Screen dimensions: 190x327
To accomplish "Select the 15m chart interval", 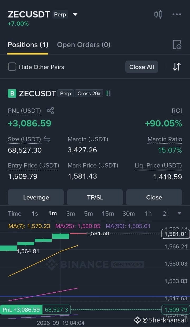I will tap(108, 214).
